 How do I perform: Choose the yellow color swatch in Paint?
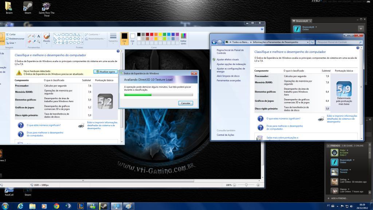point(160,35)
